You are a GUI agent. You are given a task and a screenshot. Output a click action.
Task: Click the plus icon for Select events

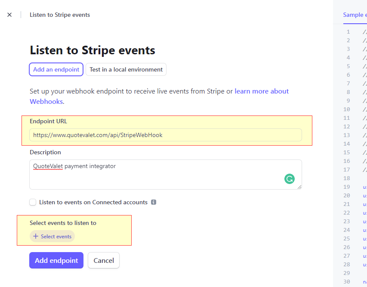point(36,236)
